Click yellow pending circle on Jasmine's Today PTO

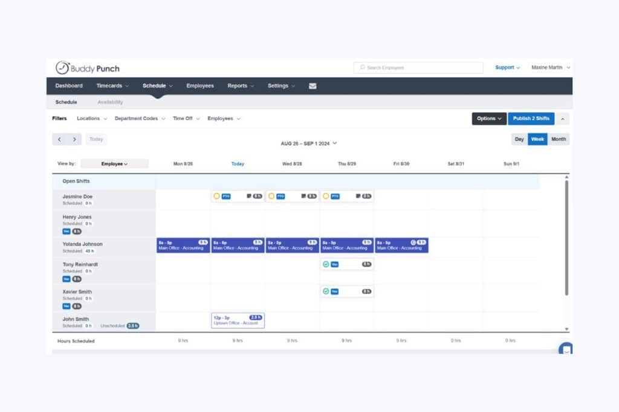click(216, 196)
